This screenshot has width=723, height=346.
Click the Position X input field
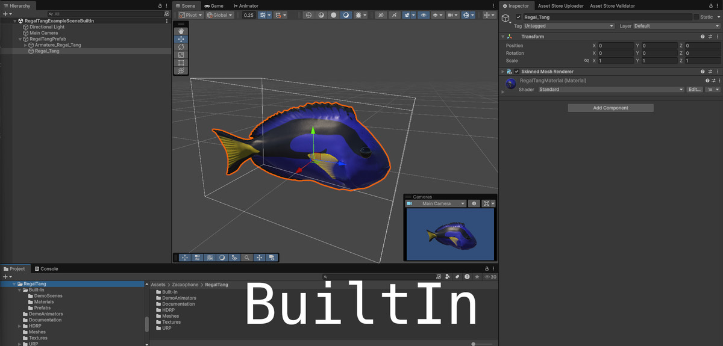coord(615,45)
